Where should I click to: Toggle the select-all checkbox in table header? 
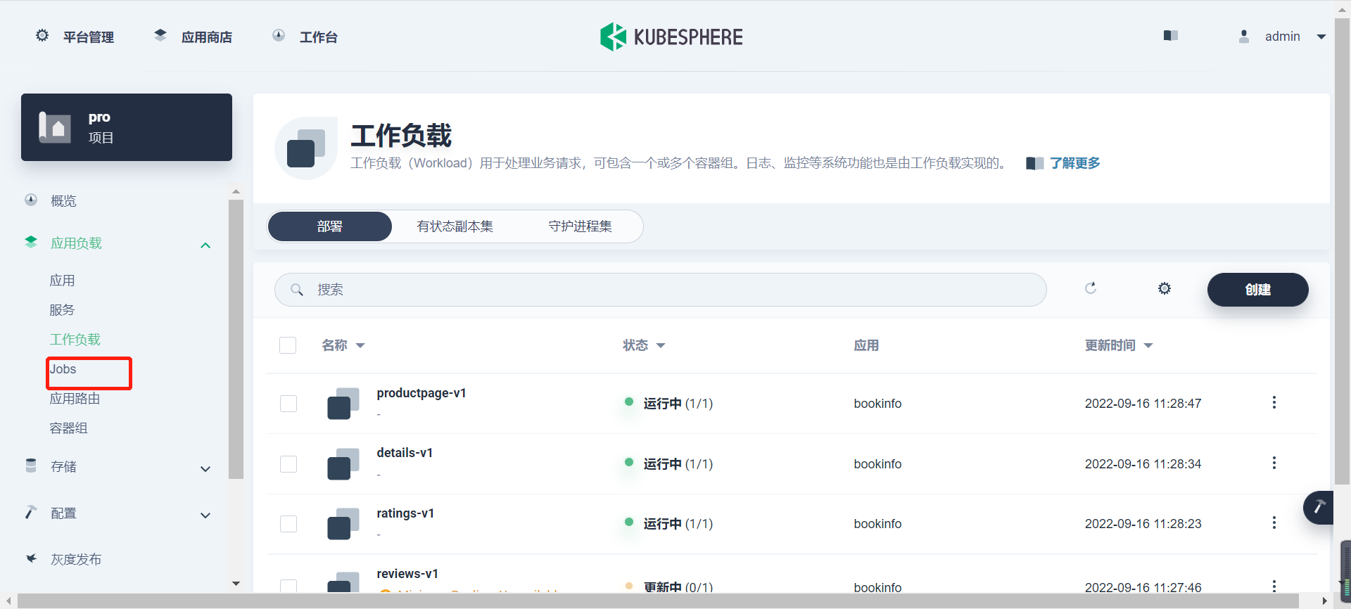click(x=288, y=345)
